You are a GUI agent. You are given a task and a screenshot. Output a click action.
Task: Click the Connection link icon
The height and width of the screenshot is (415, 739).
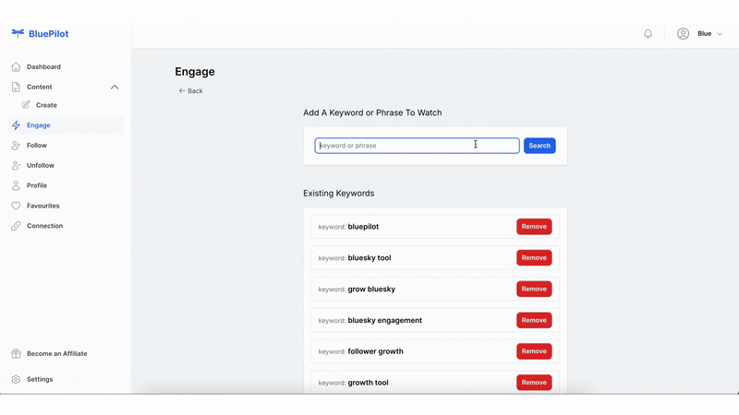click(x=16, y=226)
